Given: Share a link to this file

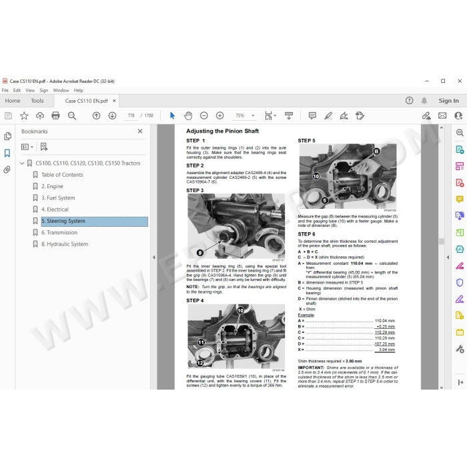Looking at the screenshot, I should coord(426,115).
